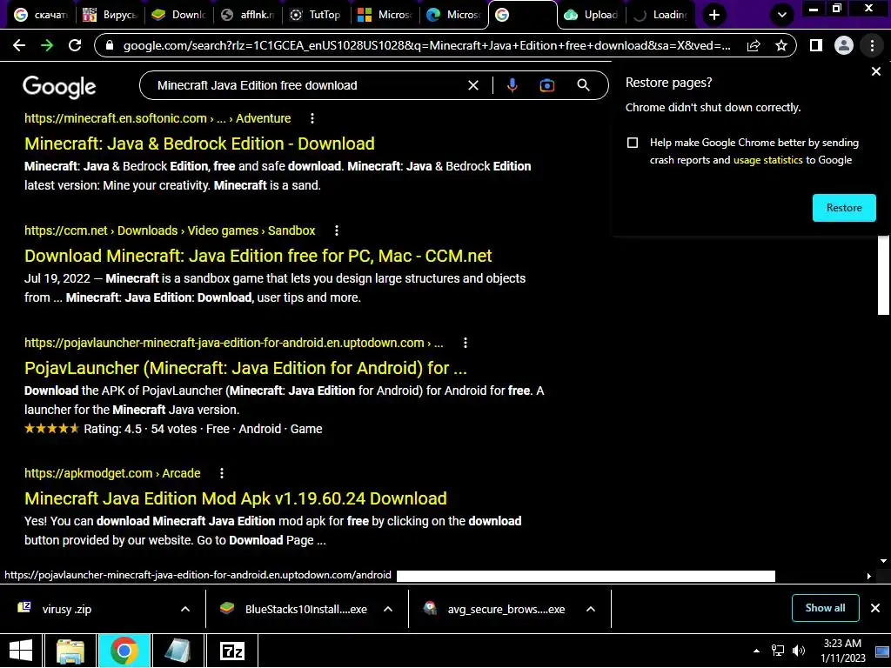
Task: Open the Windows Start menu
Action: (21, 651)
